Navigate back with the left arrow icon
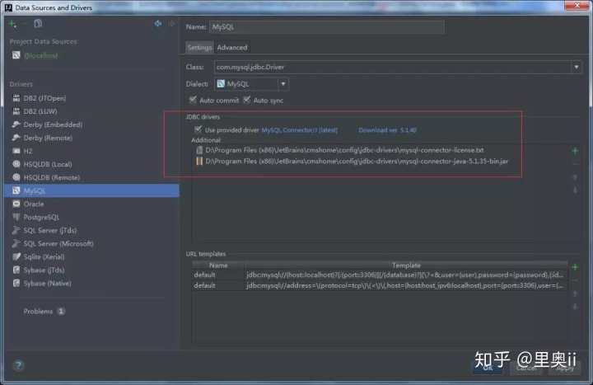Viewport: 593px width, 385px height. [x=158, y=24]
